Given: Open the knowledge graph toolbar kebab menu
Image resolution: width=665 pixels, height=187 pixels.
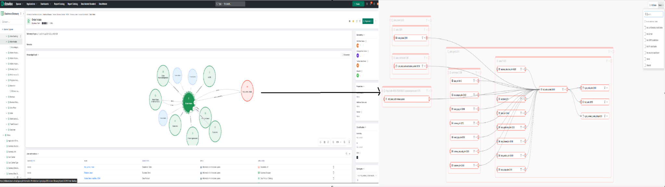Looking at the screenshot, I should point(349,142).
